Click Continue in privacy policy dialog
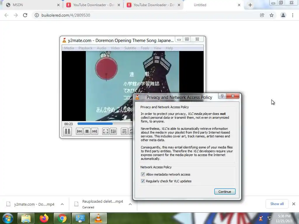299x224 pixels. 225,192
